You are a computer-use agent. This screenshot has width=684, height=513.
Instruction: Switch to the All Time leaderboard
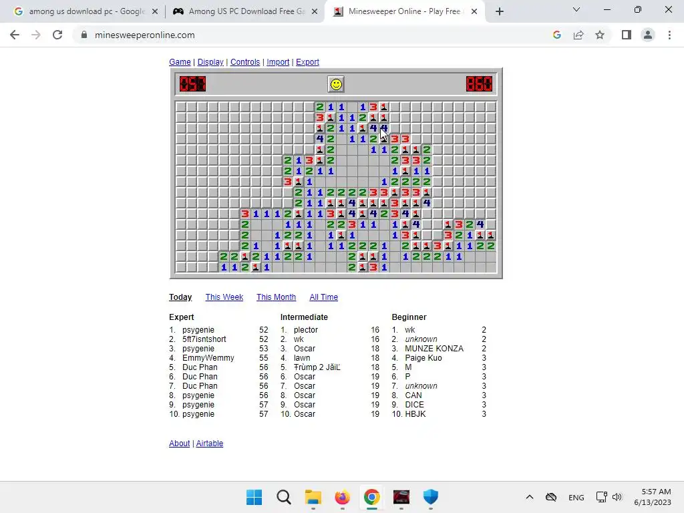[x=324, y=297]
